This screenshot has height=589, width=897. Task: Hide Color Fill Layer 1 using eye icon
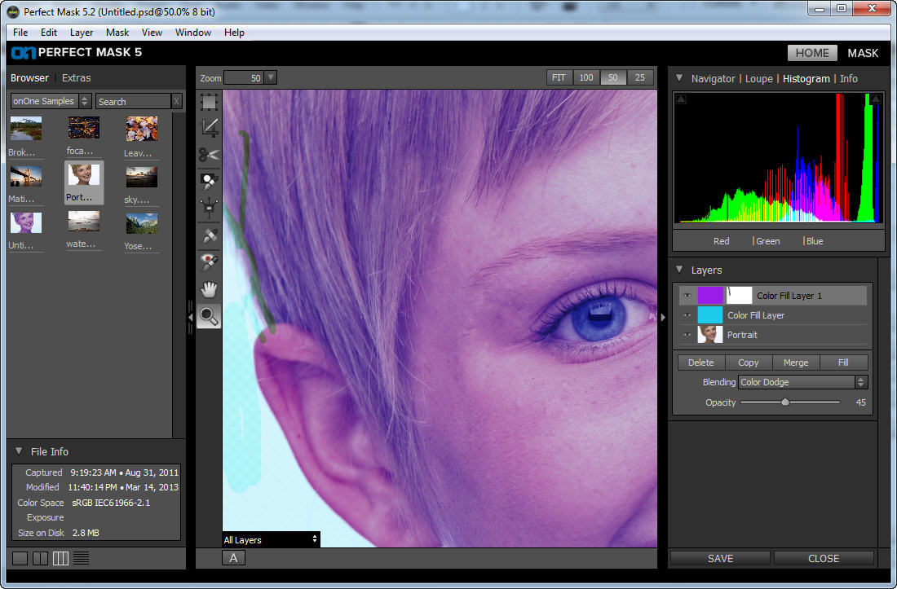687,296
